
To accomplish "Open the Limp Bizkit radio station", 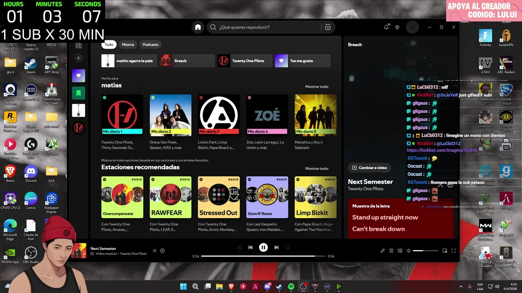I will 316,197.
